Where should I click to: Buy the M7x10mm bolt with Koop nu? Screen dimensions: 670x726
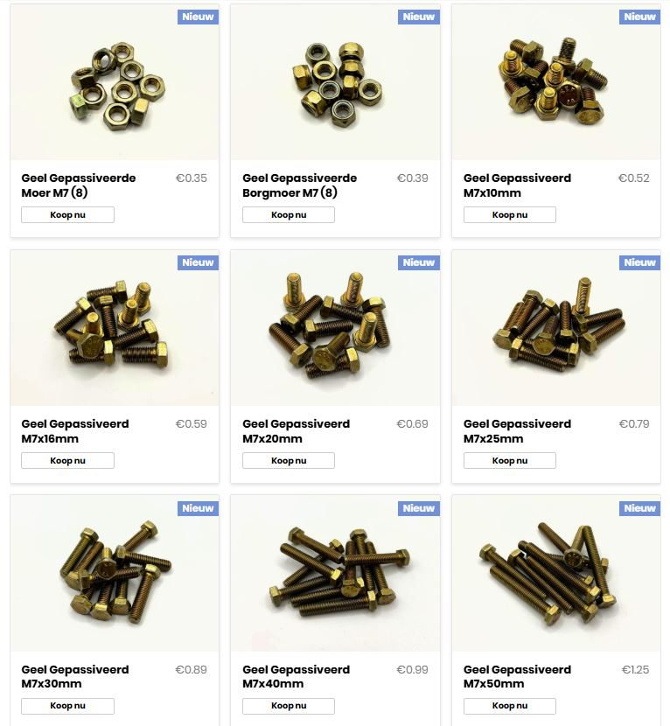point(510,215)
